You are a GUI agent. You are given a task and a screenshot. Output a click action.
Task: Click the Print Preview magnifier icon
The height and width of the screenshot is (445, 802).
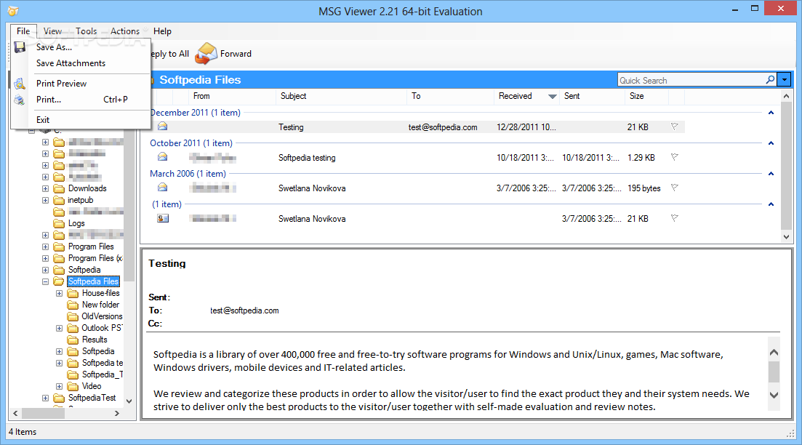[20, 84]
